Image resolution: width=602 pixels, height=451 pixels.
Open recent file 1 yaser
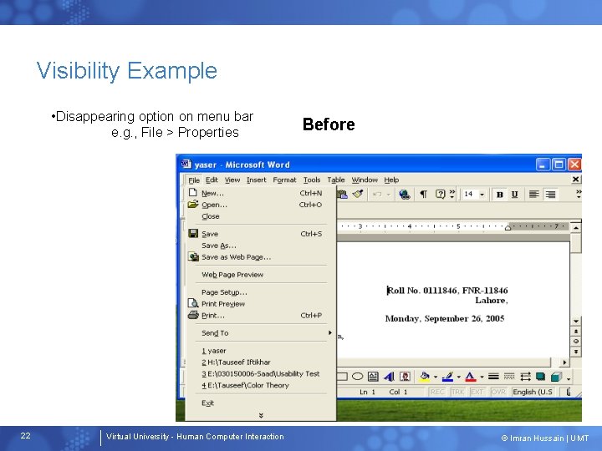click(261, 351)
